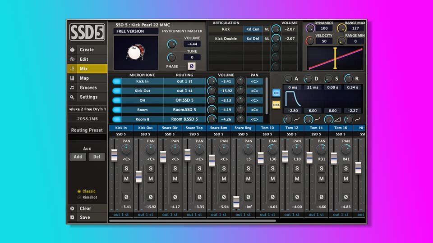
Task: Solo the Kick In channel
Action: 126,169
